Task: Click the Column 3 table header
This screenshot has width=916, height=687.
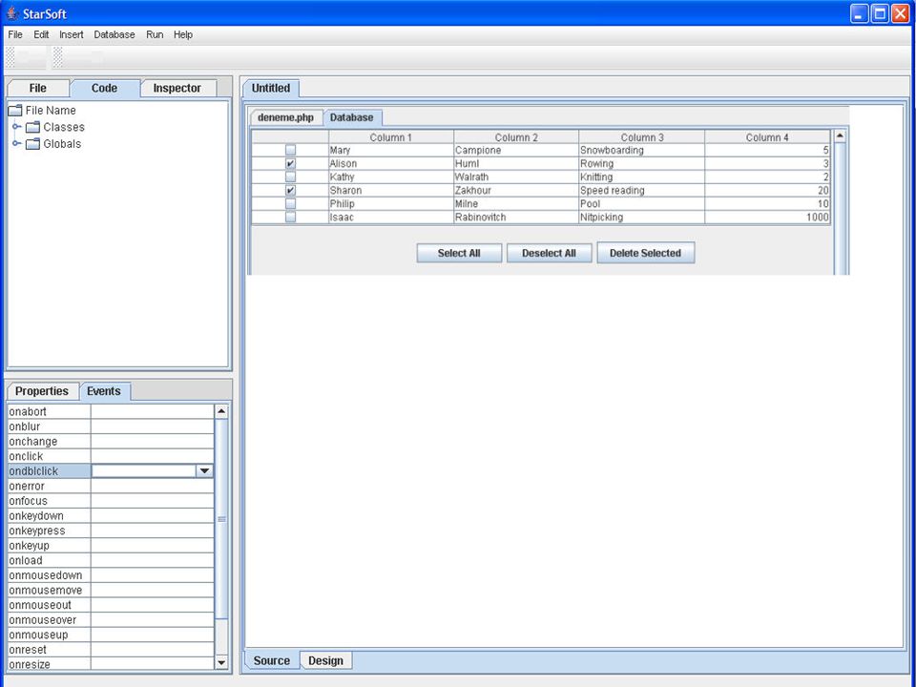Action: pos(642,137)
